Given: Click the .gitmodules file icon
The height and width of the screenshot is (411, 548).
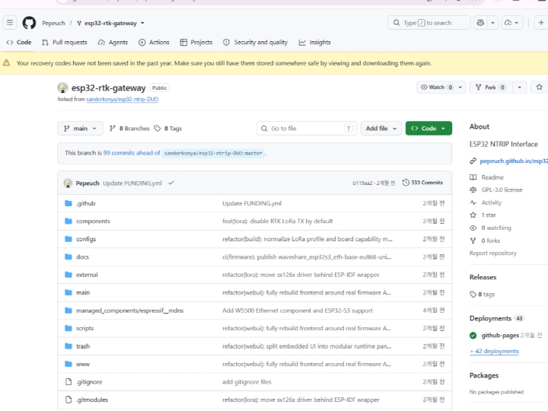Looking at the screenshot, I should 68,400.
